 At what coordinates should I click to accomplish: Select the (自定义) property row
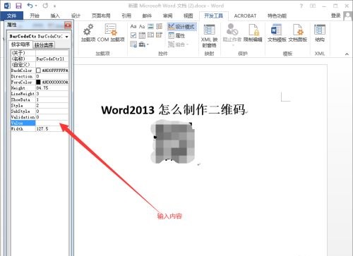pos(40,64)
